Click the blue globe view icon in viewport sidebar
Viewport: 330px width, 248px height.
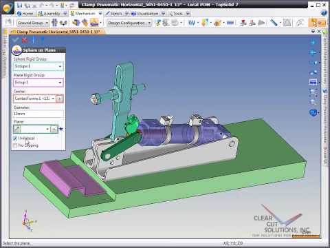(313, 112)
